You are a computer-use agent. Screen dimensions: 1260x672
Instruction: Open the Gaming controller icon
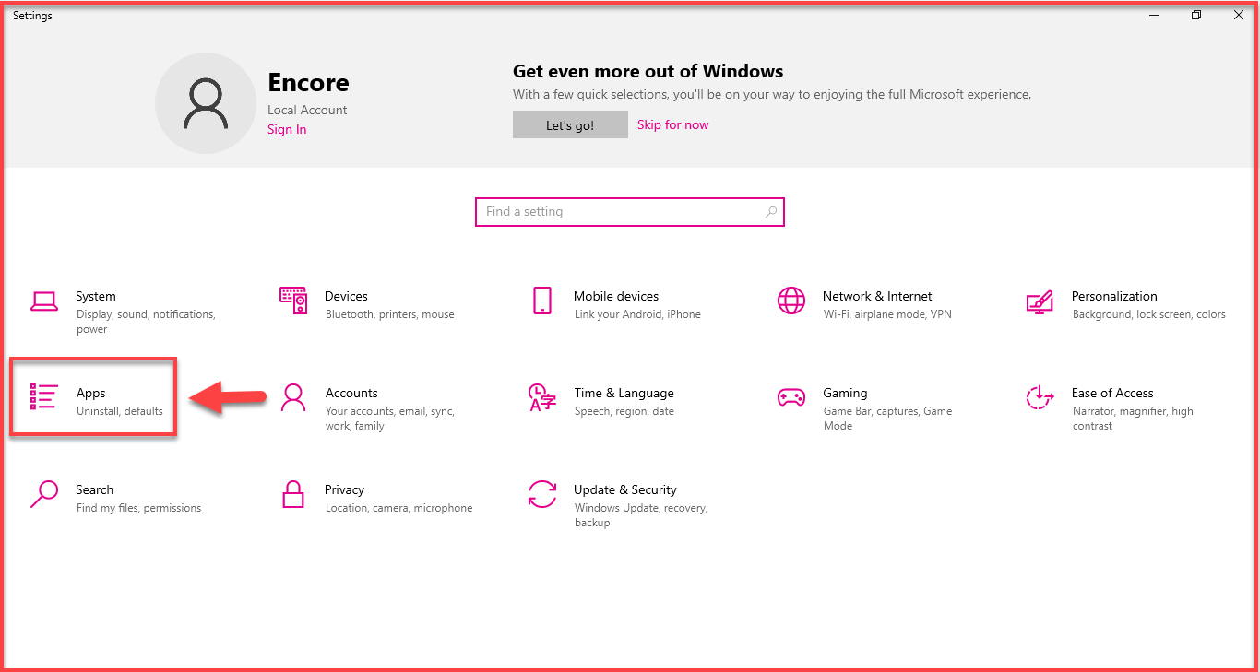click(791, 397)
